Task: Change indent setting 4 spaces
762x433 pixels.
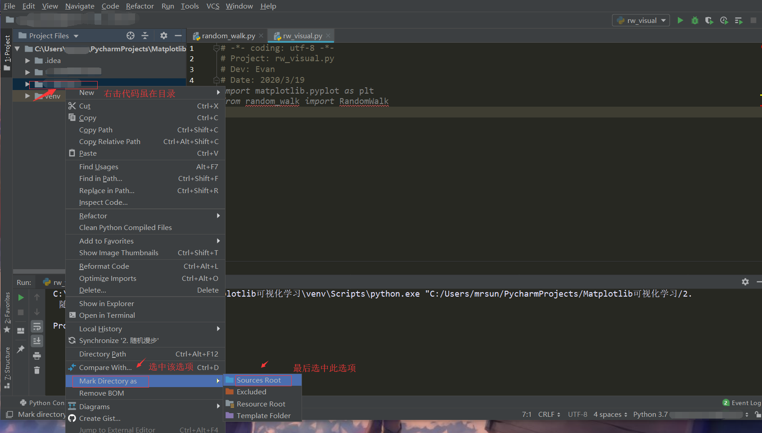Action: pyautogui.click(x=610, y=414)
